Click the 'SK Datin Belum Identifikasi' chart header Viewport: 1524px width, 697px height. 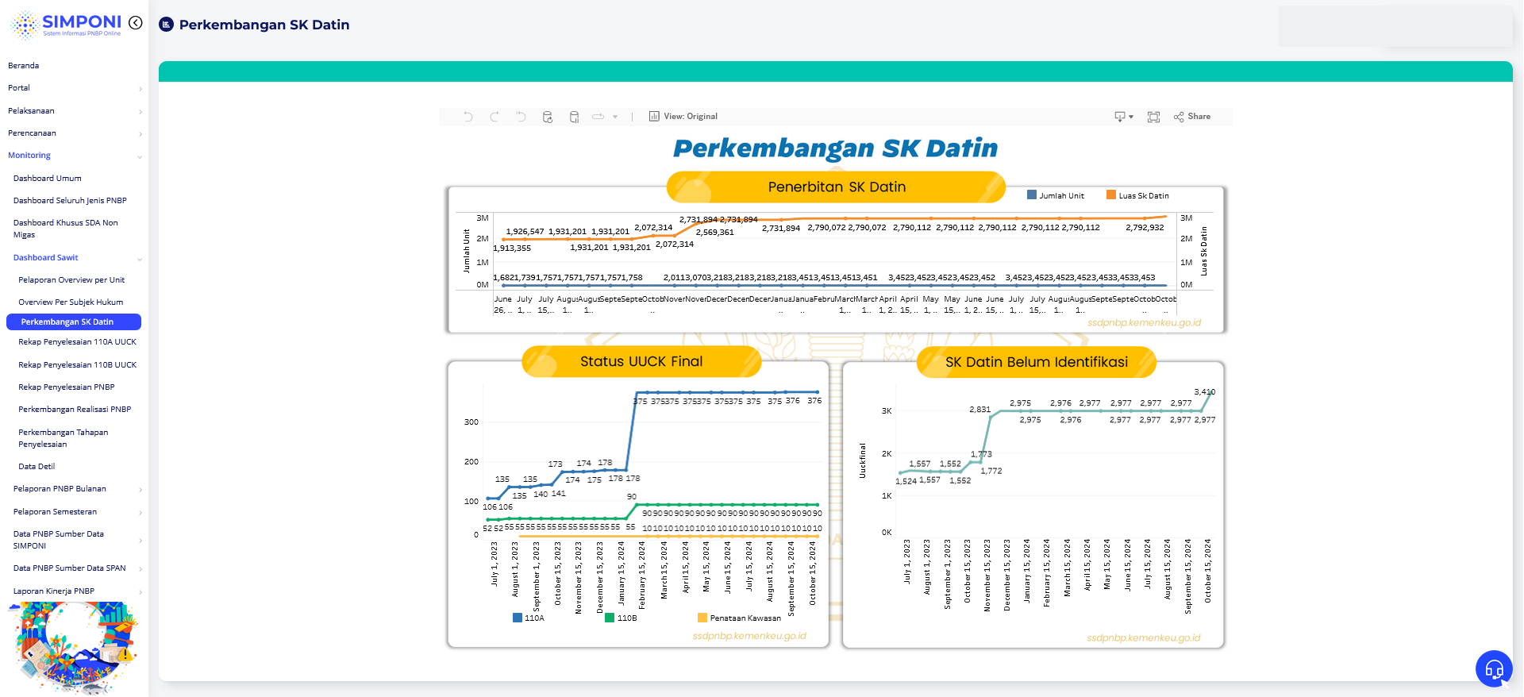click(x=1037, y=363)
